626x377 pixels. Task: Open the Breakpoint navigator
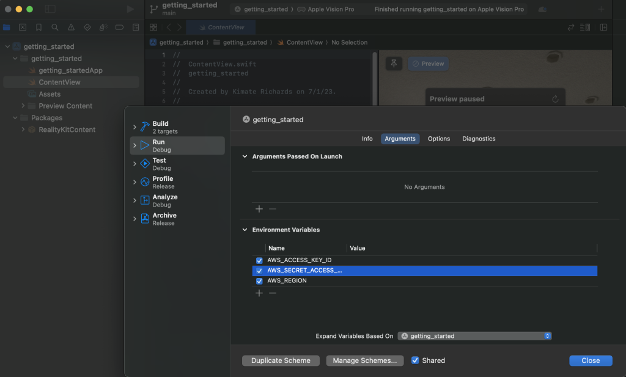point(119,27)
